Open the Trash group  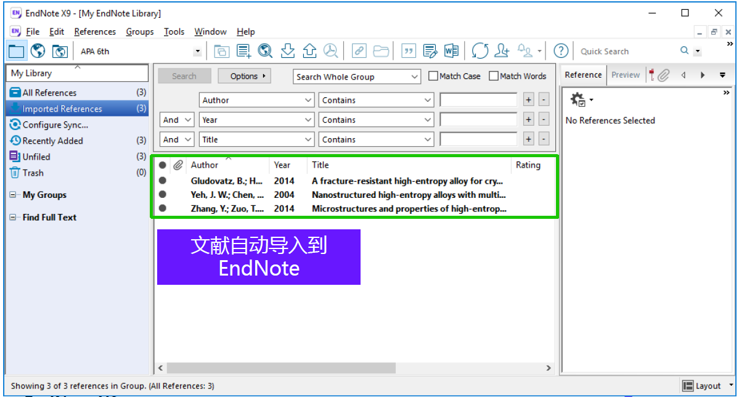(x=77, y=173)
